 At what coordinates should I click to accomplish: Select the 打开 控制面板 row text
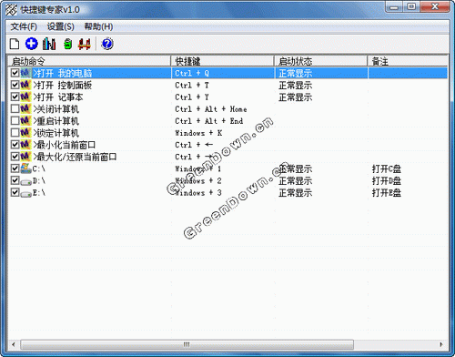coord(63,85)
